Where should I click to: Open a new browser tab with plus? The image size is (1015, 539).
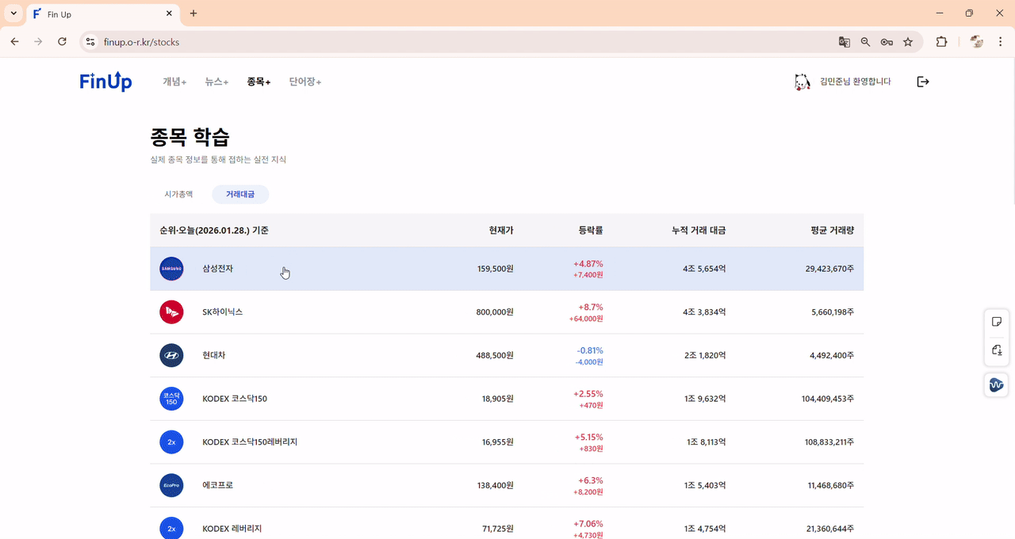193,13
